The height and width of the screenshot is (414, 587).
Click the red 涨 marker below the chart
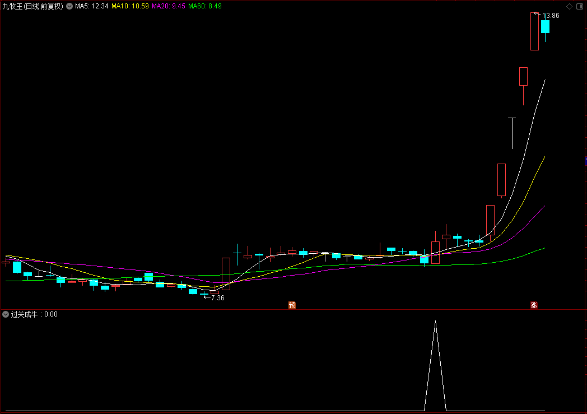(x=534, y=305)
